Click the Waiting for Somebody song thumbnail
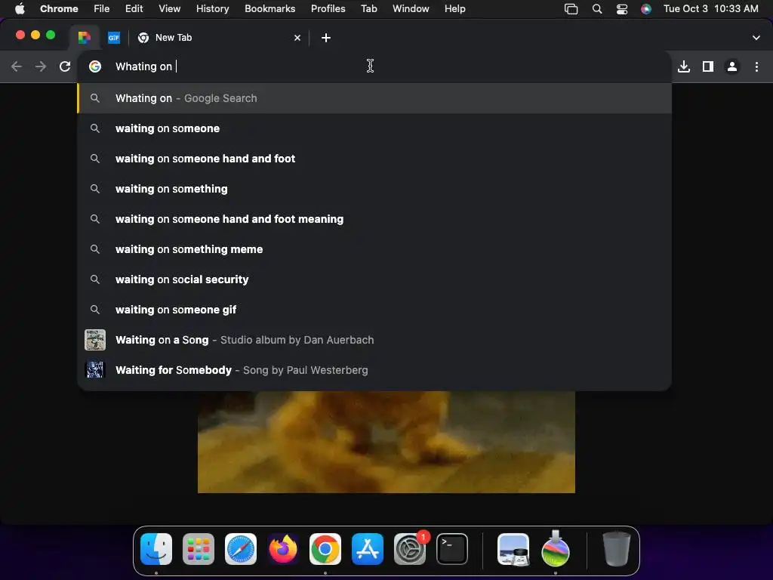The width and height of the screenshot is (773, 580). point(95,370)
